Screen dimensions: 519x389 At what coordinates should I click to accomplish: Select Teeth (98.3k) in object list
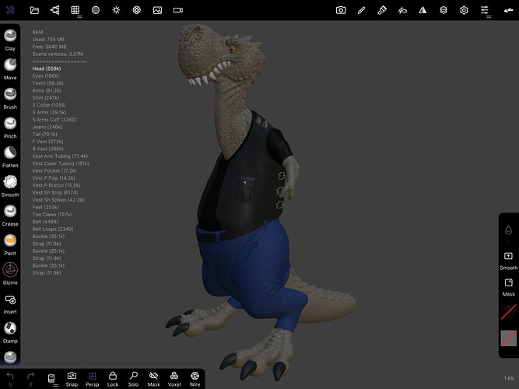click(47, 83)
